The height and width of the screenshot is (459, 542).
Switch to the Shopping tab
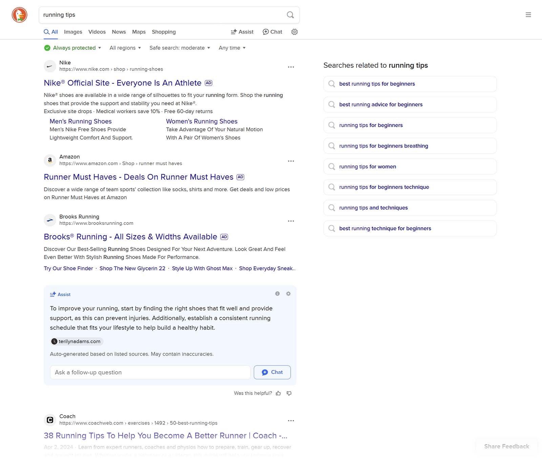click(x=164, y=32)
